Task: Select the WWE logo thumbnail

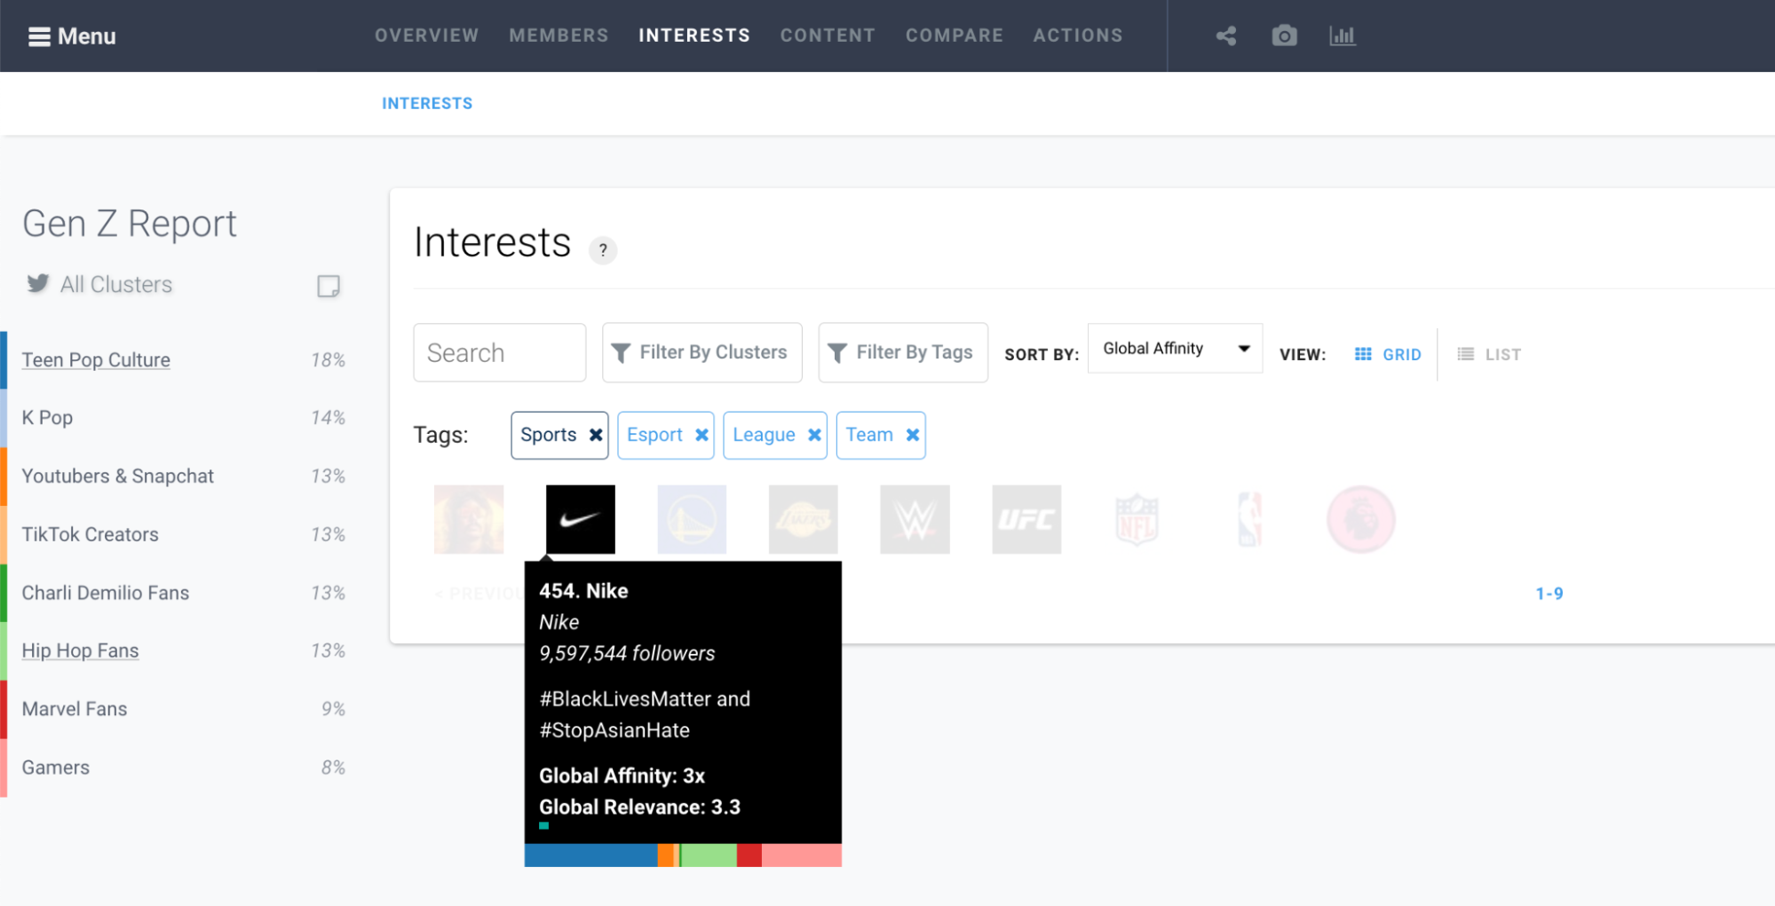Action: pyautogui.click(x=915, y=519)
